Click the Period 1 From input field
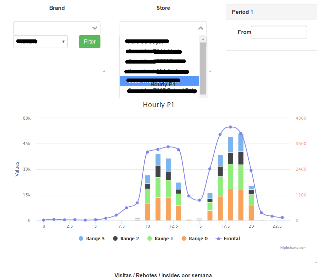This screenshot has height=277, width=324. click(x=279, y=32)
